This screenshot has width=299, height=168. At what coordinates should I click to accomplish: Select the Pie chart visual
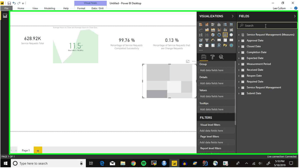click(213, 35)
